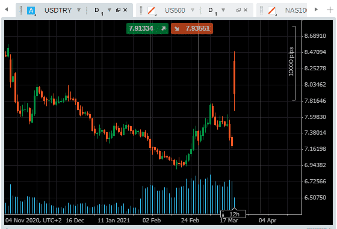
Task: Click price level 6.50750 on axis
Action: pyautogui.click(x=315, y=198)
